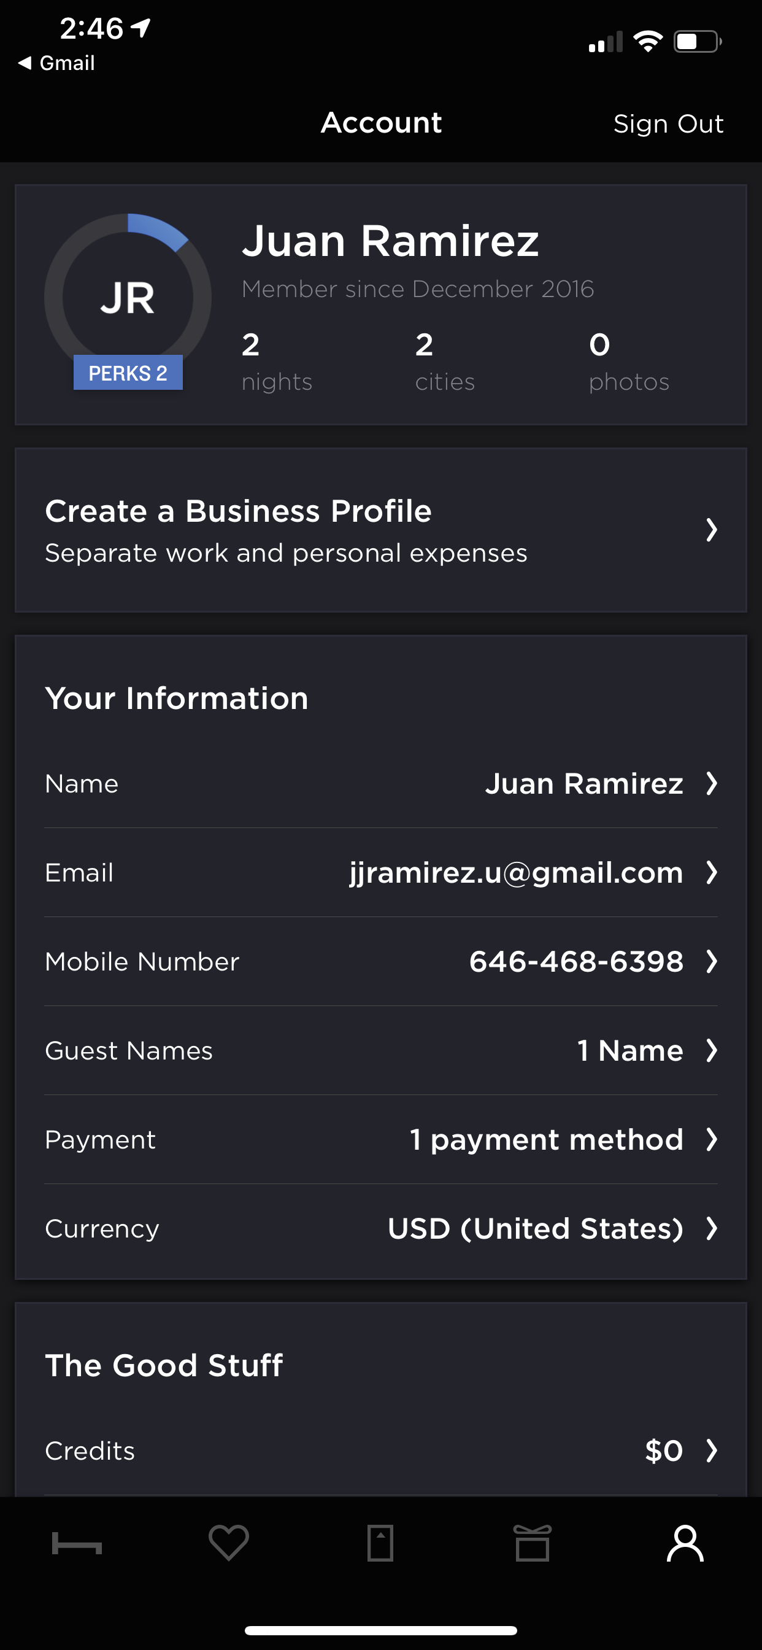View the 0 photos stat

[x=629, y=362]
